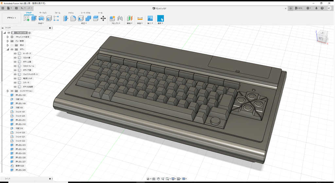
Task: Click the Pan hand icon
Action: coord(158,179)
